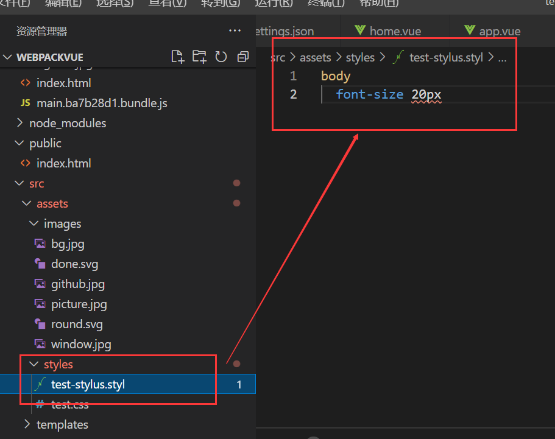
Task: Click the assets breadcrumb segment
Action: [316, 57]
